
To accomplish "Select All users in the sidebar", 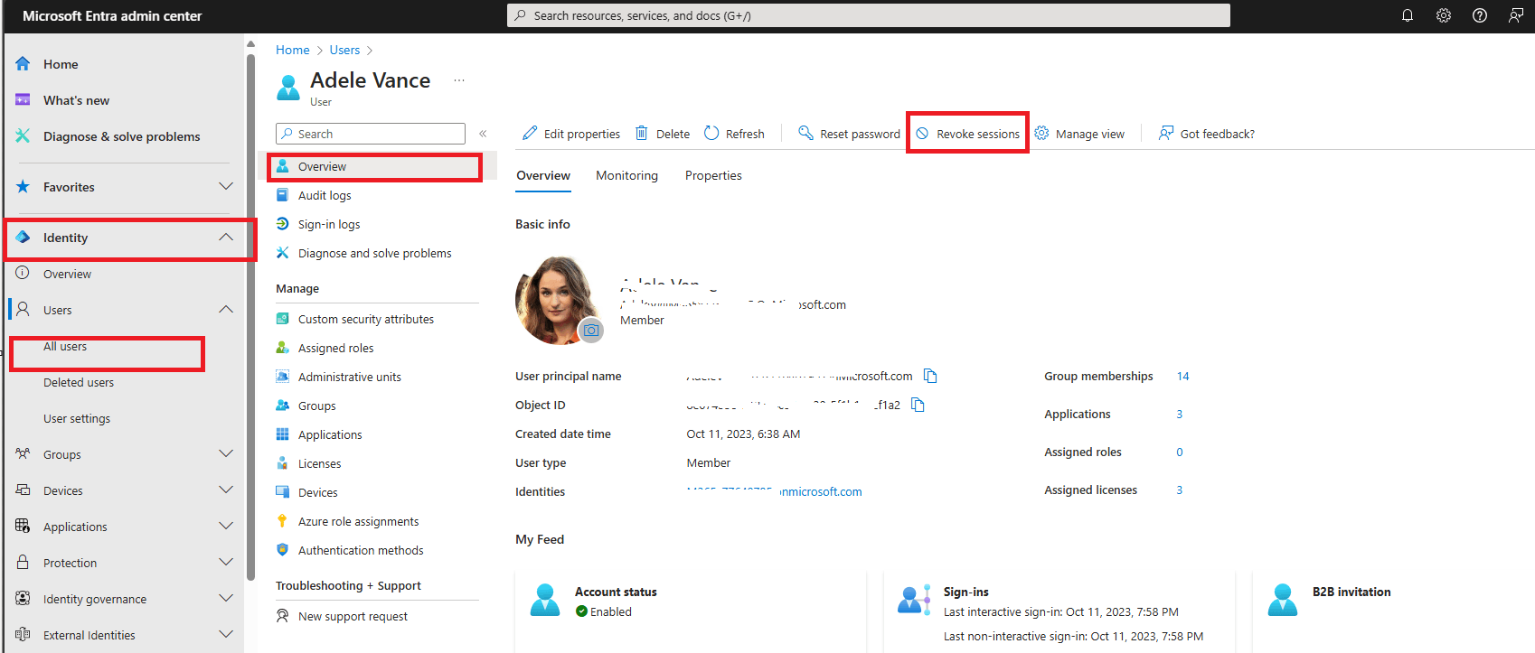I will point(65,346).
